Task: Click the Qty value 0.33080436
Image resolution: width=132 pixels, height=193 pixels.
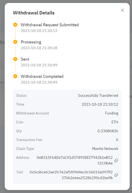Action: pyautogui.click(x=108, y=131)
